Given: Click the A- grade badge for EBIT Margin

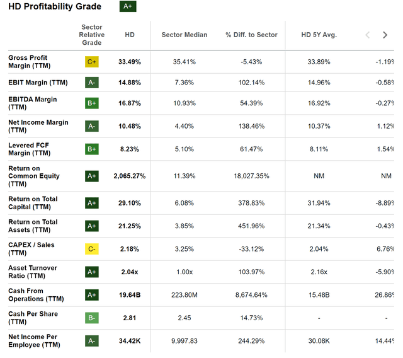Looking at the screenshot, I should (92, 83).
